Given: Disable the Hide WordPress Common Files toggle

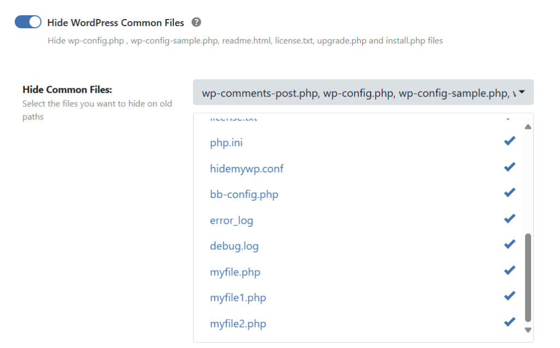Looking at the screenshot, I should (28, 21).
